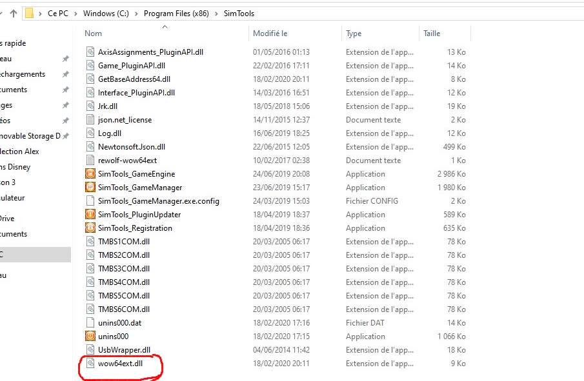Screen dimensions: 584x381
Task: Click the SimTools breadcrumb segment
Action: 239,14
